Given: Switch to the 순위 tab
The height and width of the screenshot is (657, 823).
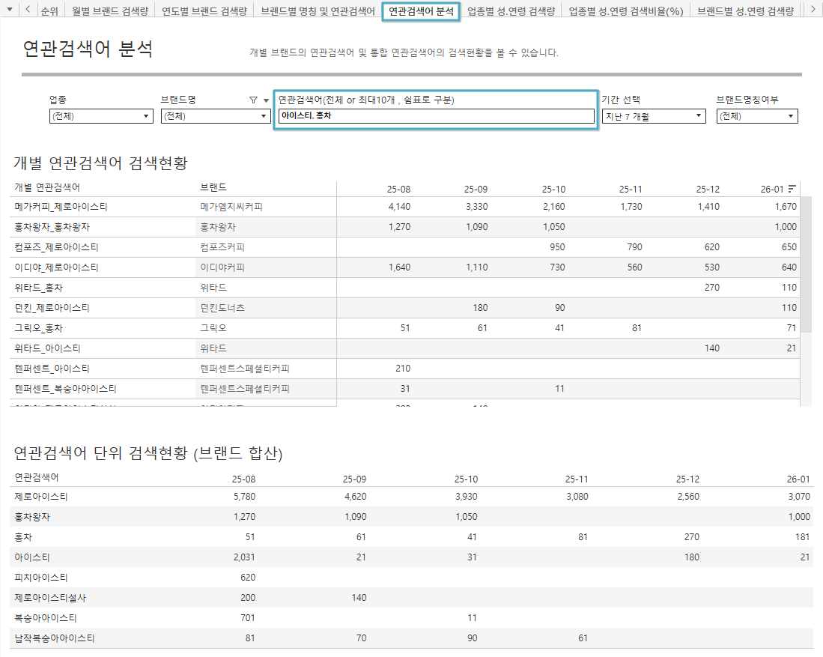Looking at the screenshot, I should [x=50, y=11].
